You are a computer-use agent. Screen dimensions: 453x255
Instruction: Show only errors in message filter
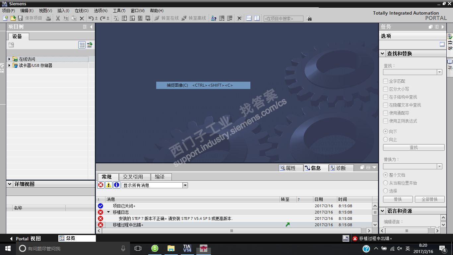(x=101, y=185)
